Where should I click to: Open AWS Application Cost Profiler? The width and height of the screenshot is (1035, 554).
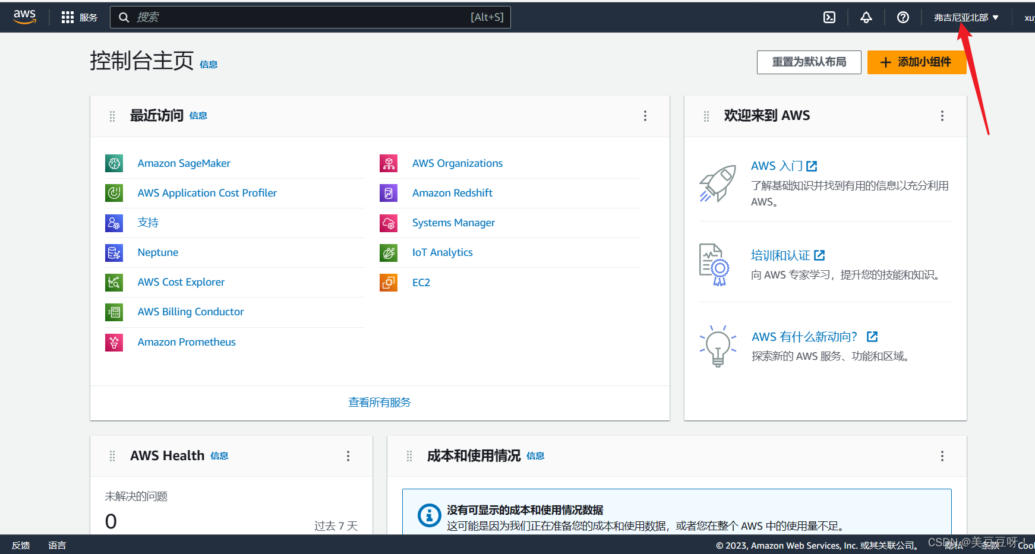[207, 193]
